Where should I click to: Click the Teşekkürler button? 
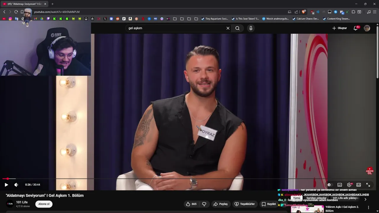245,204
